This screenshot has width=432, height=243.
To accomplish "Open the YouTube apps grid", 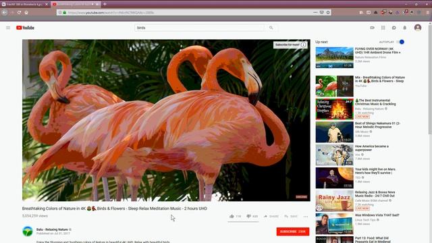I will pos(383,28).
